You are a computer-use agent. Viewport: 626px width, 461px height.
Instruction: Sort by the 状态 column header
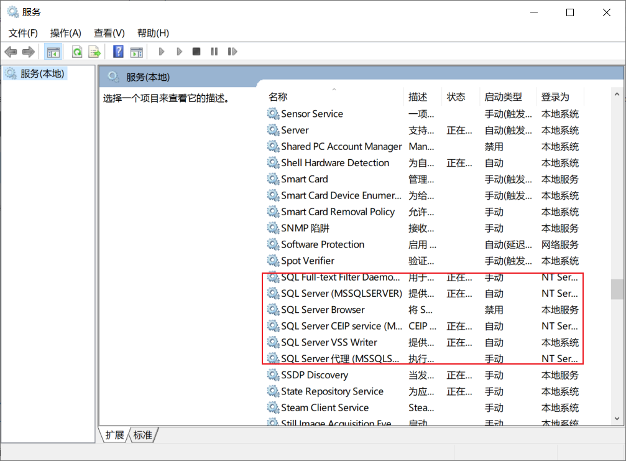point(460,97)
